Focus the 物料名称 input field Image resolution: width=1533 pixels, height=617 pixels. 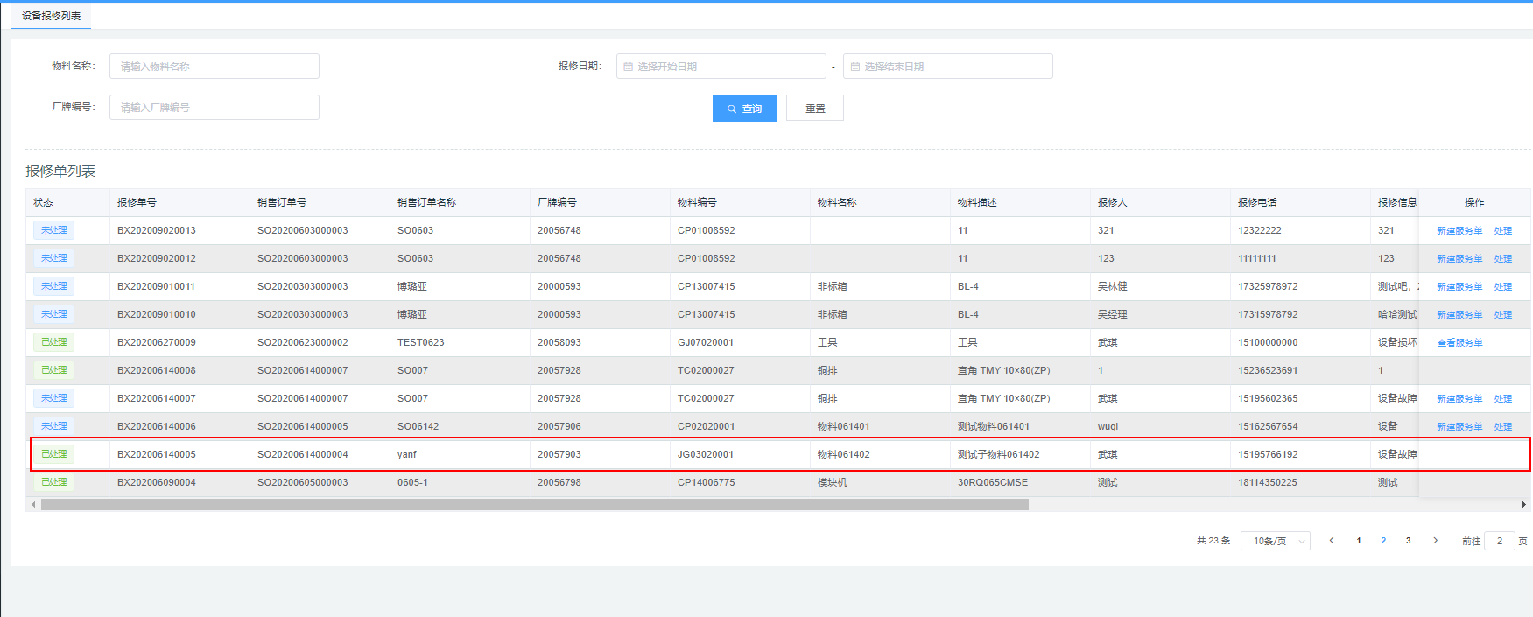tap(214, 67)
